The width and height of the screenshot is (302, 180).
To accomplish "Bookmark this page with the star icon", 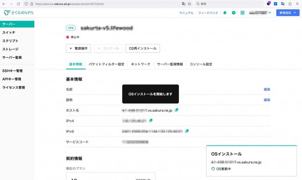I will [190, 3].
